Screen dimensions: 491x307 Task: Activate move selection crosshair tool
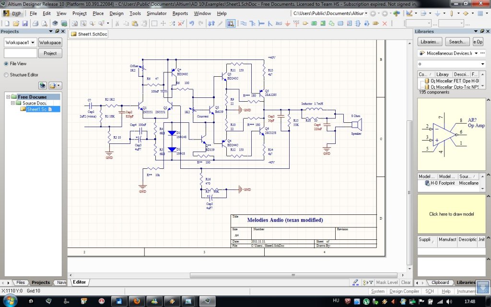[163, 24]
